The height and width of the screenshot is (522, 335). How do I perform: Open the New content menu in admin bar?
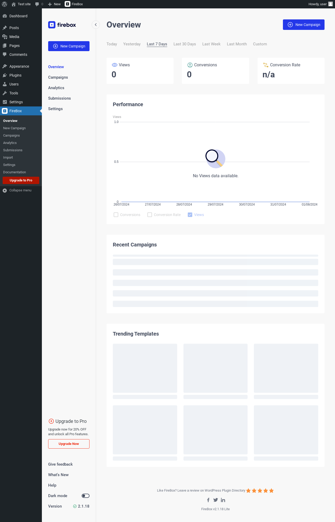(x=54, y=4)
